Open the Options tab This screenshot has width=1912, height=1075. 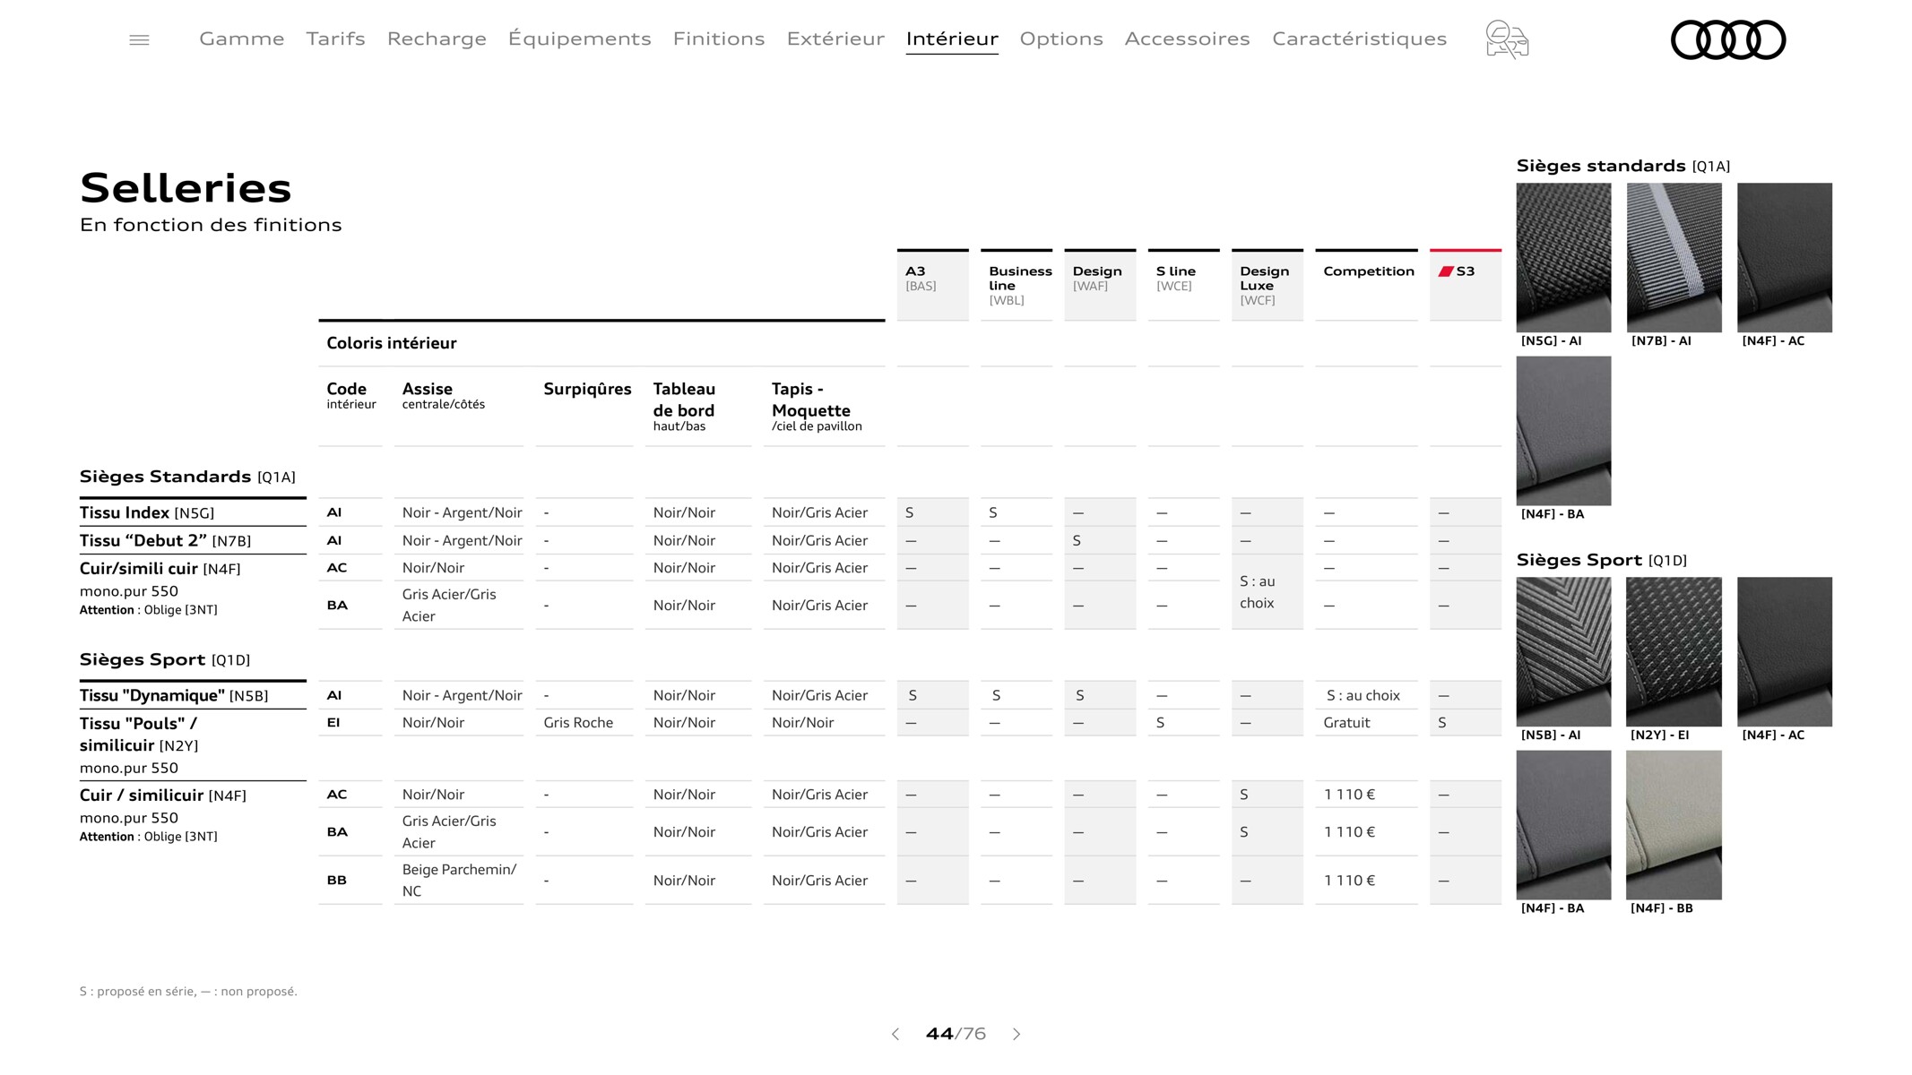pos(1061,39)
